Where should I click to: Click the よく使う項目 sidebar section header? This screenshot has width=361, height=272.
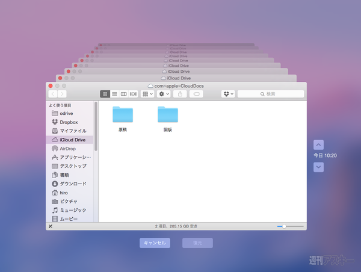click(x=60, y=105)
